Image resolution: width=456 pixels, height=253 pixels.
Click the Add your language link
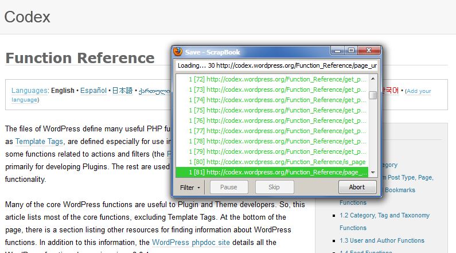pyautogui.click(x=419, y=91)
